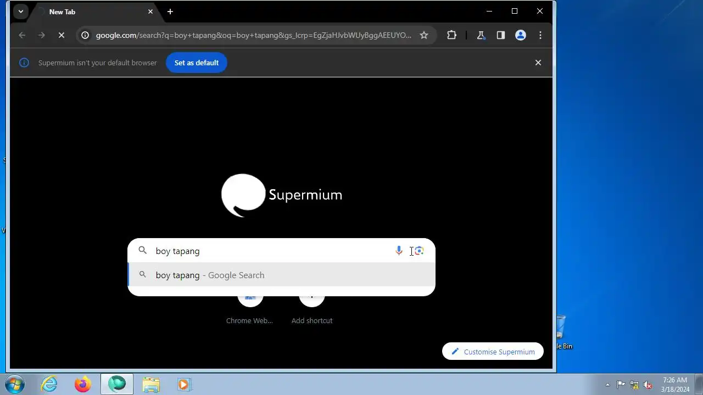Open the Windows Start menu

[15, 384]
